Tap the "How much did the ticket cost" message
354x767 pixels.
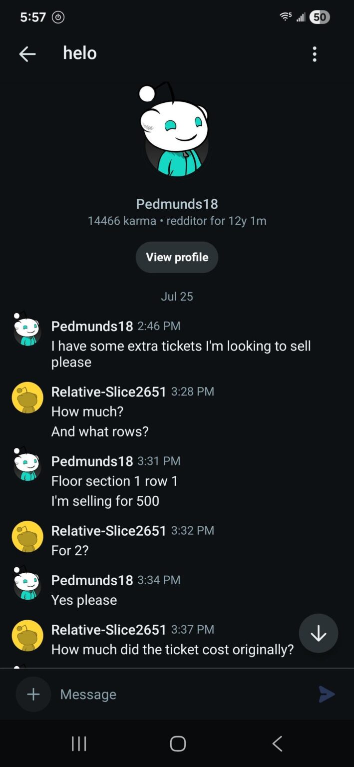point(173,649)
